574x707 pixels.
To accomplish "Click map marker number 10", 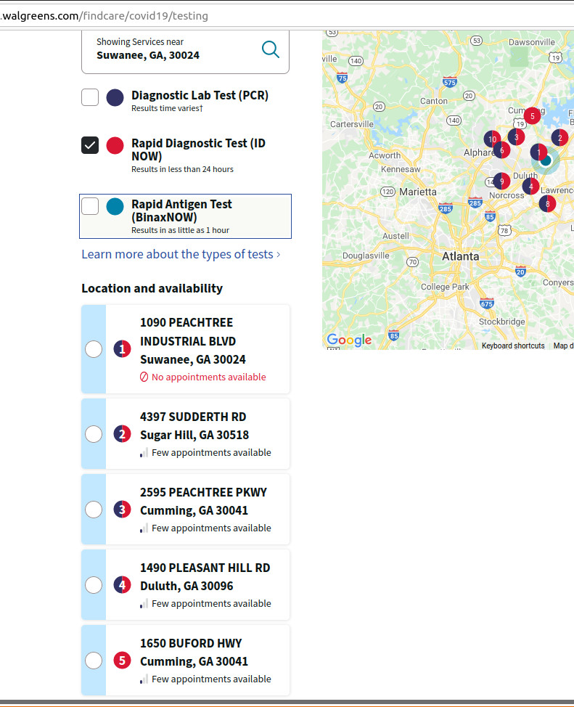I will click(x=492, y=139).
